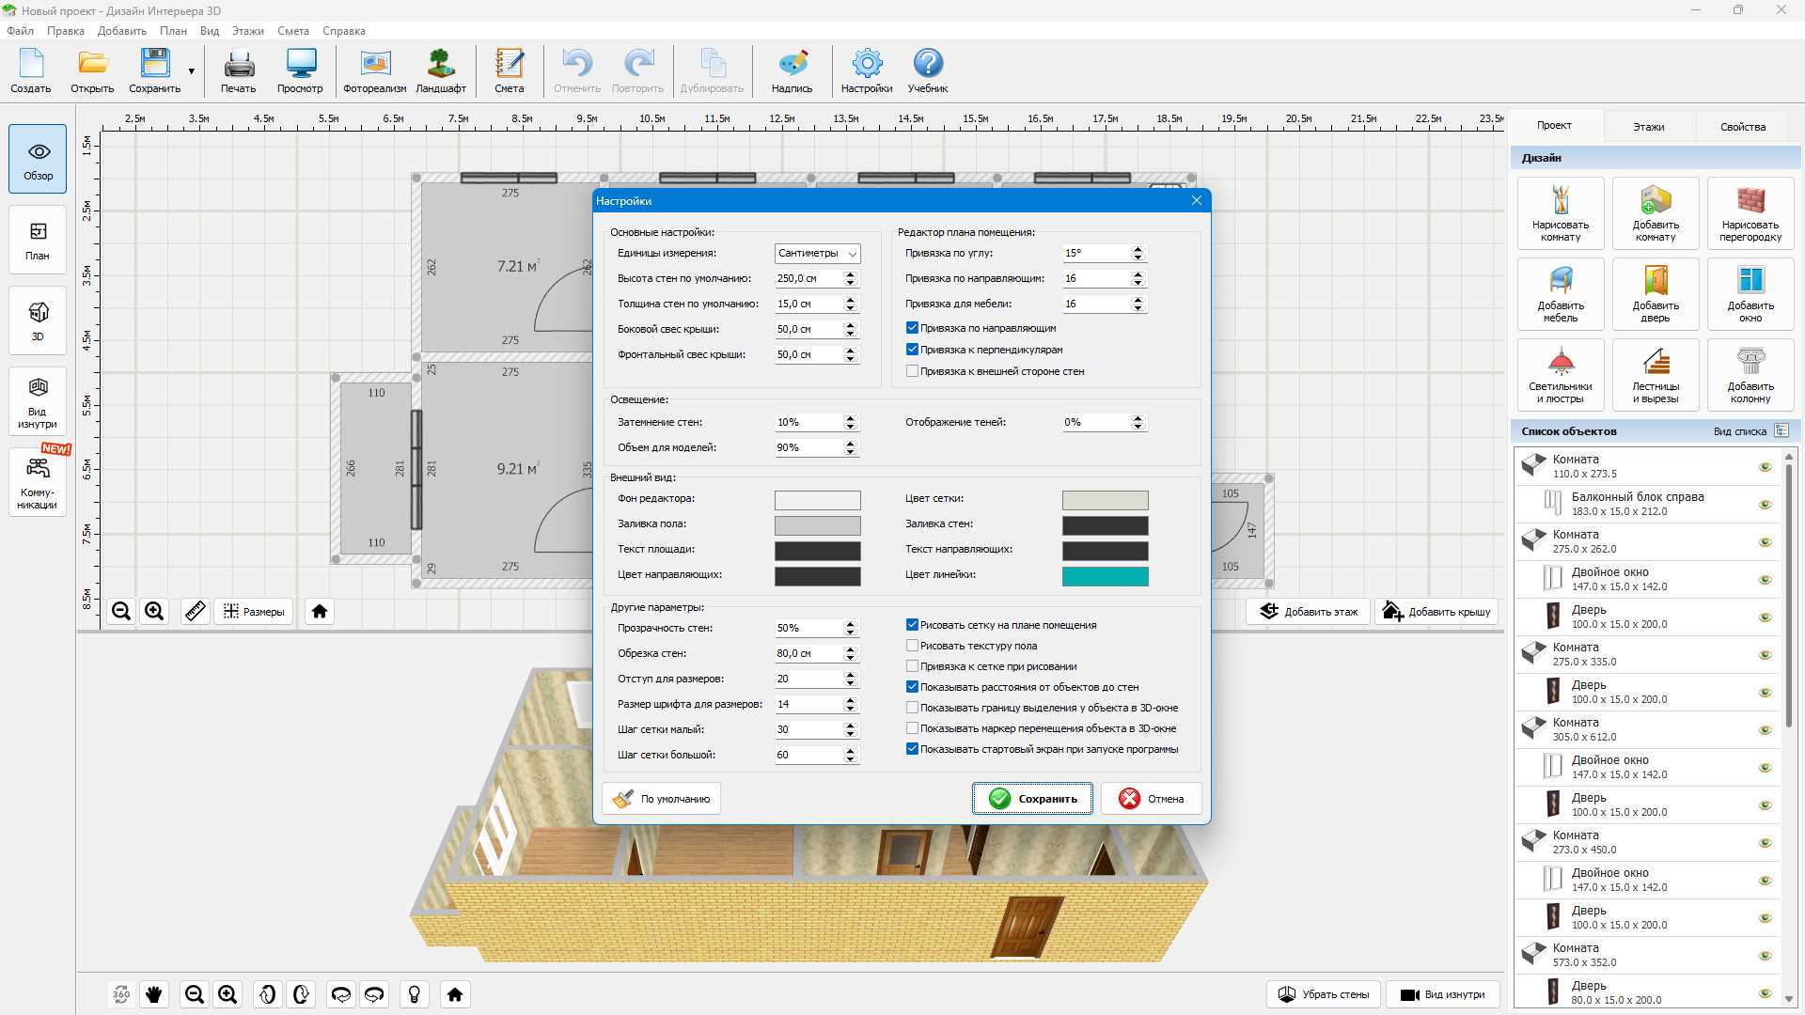The image size is (1805, 1015).
Task: Increase Привязка по углу stepper
Action: pyautogui.click(x=1138, y=249)
